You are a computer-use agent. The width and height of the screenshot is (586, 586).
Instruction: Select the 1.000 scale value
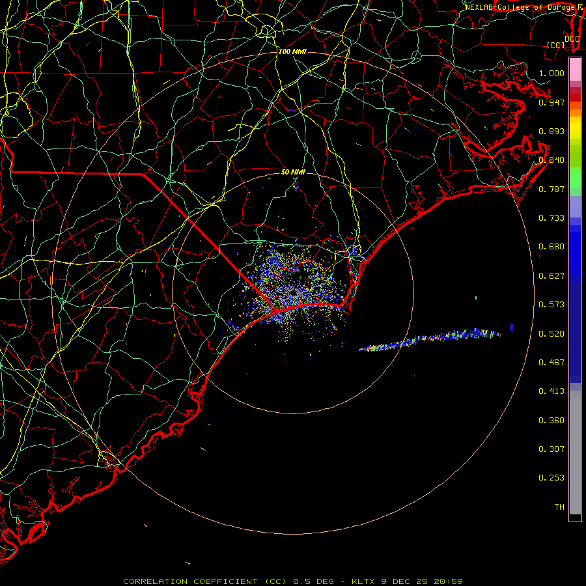coord(551,73)
